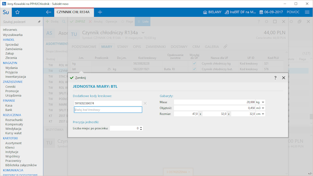Click the Szukaj poleceń search field
This screenshot has width=313, height=176.
19,22
